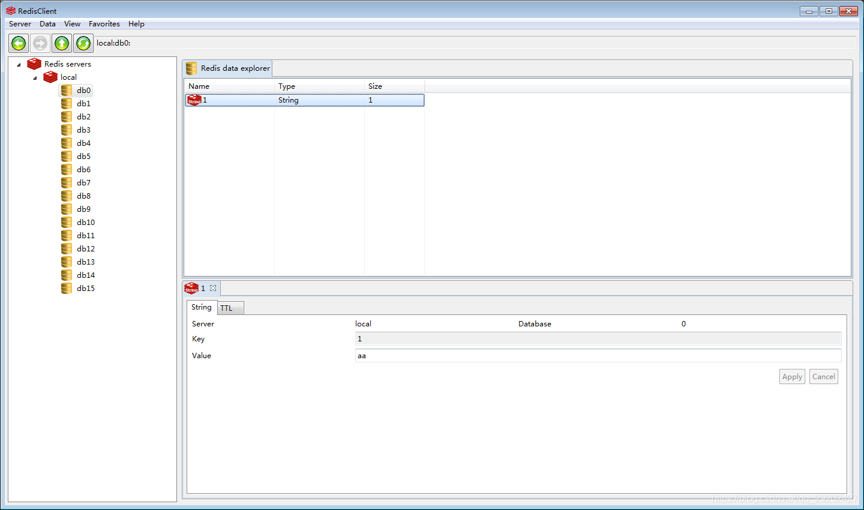Open the Favorites menu

coord(104,24)
